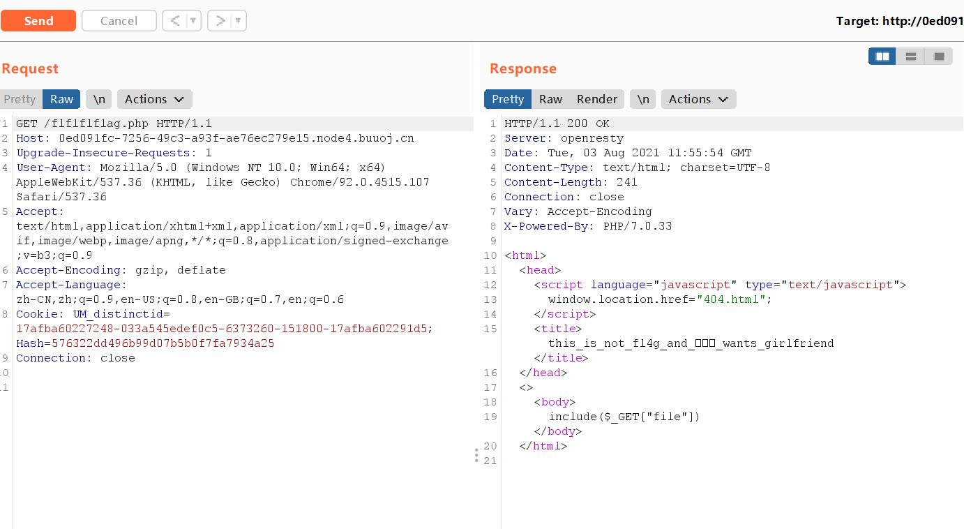Open the Response Actions dropdown
The width and height of the screenshot is (964, 529).
(698, 99)
